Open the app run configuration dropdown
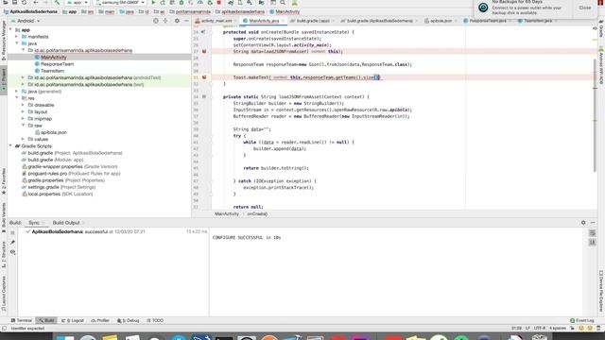605x340 pixels. [78, 3]
